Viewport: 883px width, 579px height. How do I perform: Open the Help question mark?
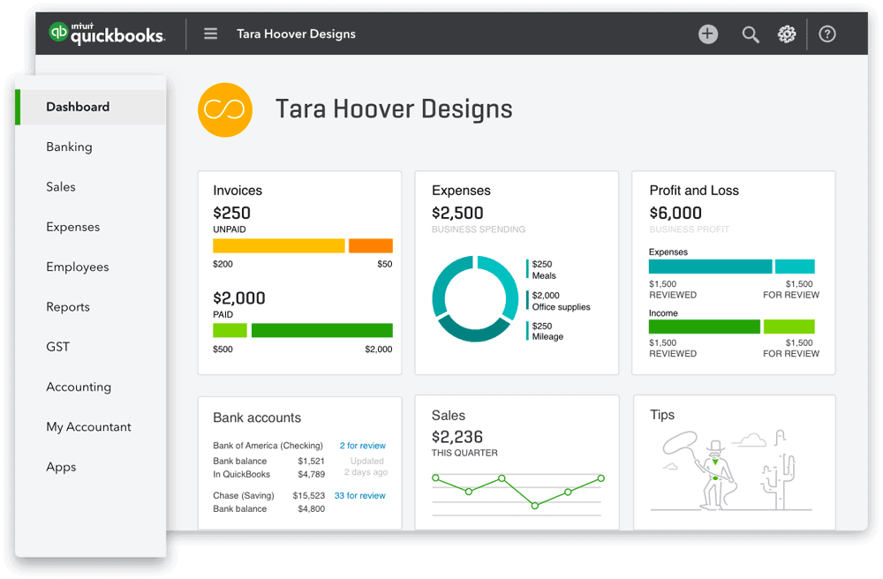826,34
